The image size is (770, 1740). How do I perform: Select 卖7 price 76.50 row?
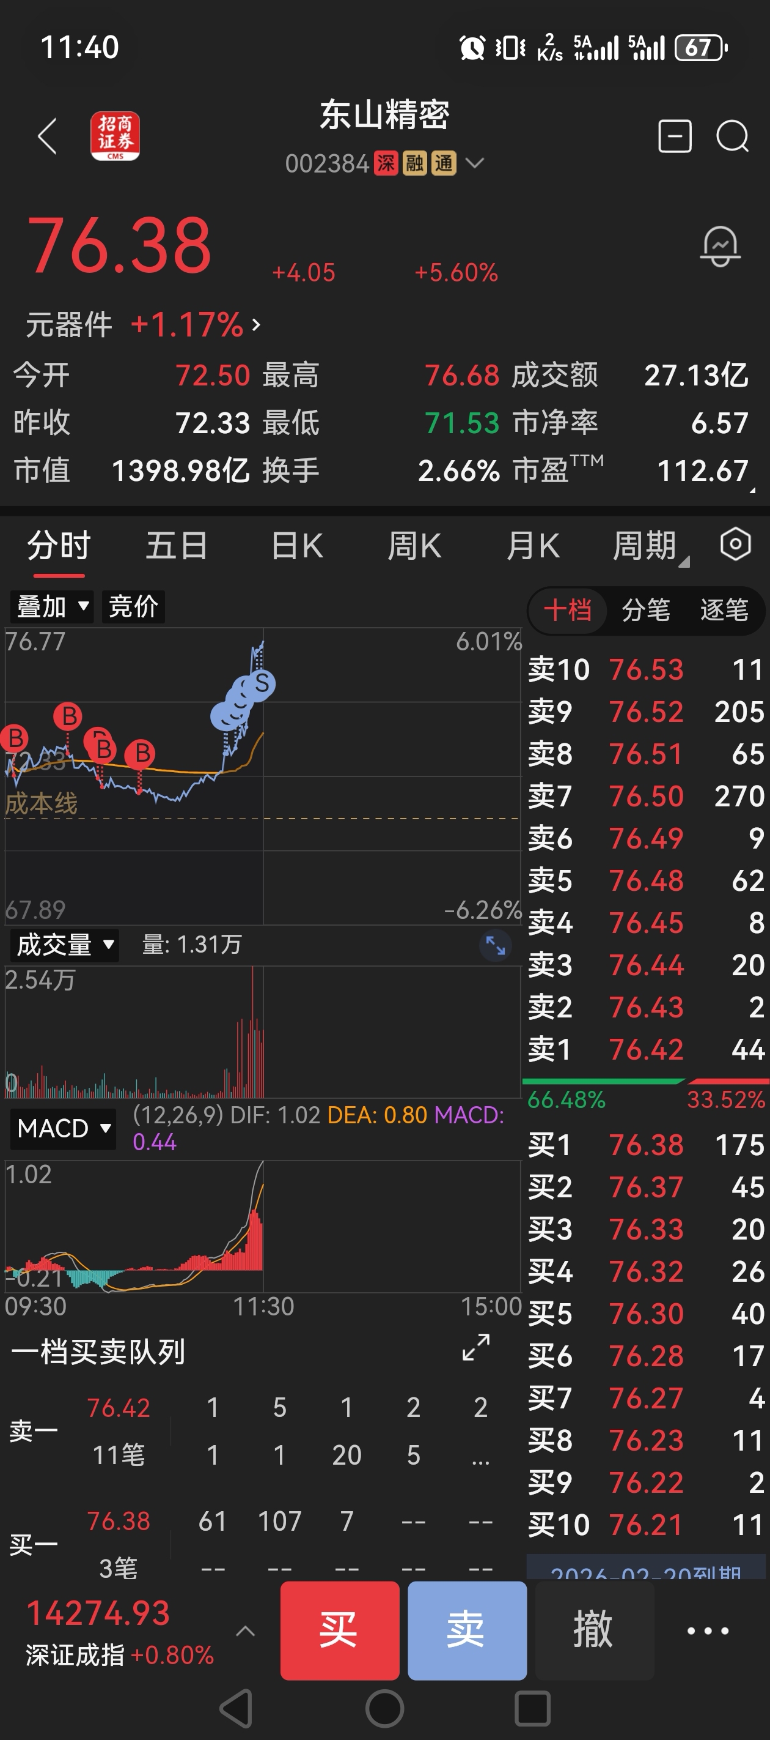[646, 797]
